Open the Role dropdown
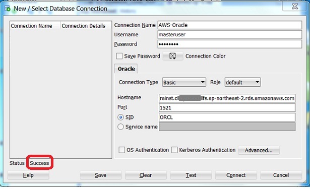The height and width of the screenshot is (189, 310). tap(242, 82)
